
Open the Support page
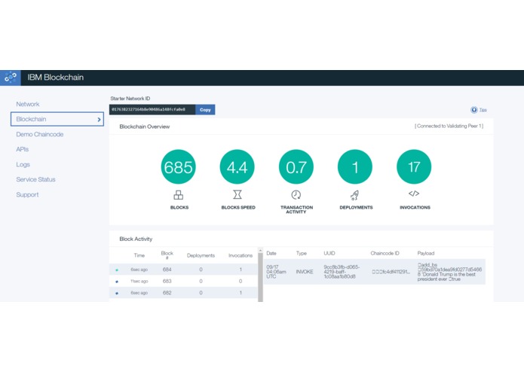[27, 194]
